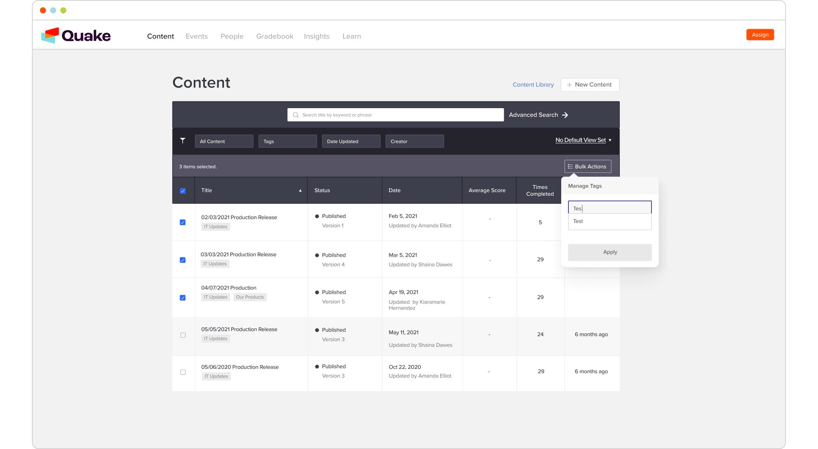
Task: Open 05/06/2020 Production Release title
Action: click(240, 367)
